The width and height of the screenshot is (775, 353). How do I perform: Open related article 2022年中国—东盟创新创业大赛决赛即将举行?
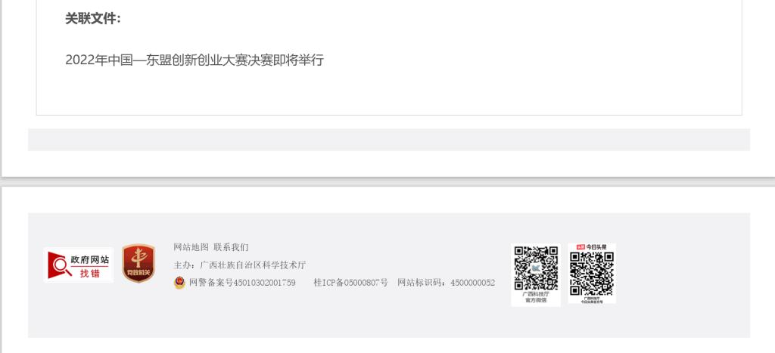pos(195,60)
